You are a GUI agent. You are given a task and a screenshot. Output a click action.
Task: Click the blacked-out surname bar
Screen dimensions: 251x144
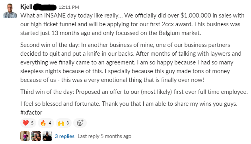pyautogui.click(x=45, y=7)
